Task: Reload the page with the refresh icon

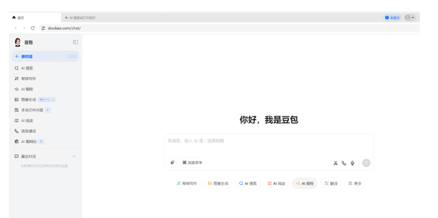Action: coord(33,28)
